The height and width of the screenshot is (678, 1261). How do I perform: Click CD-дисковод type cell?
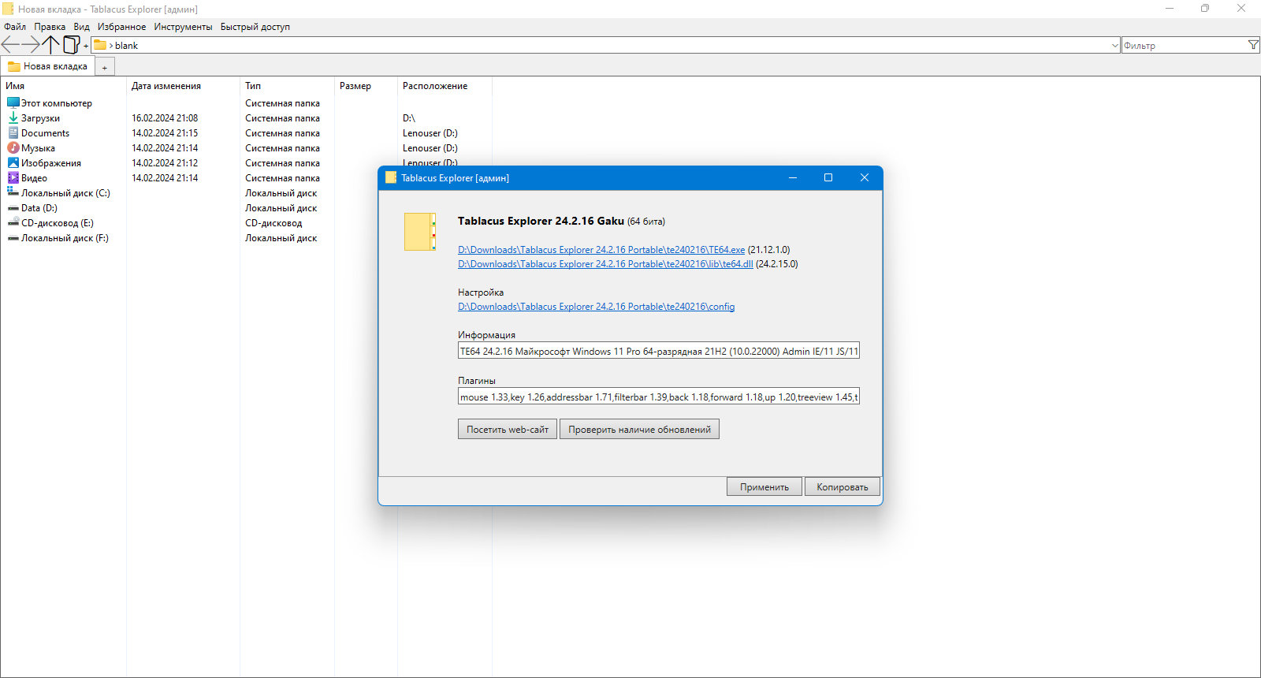[x=273, y=222]
